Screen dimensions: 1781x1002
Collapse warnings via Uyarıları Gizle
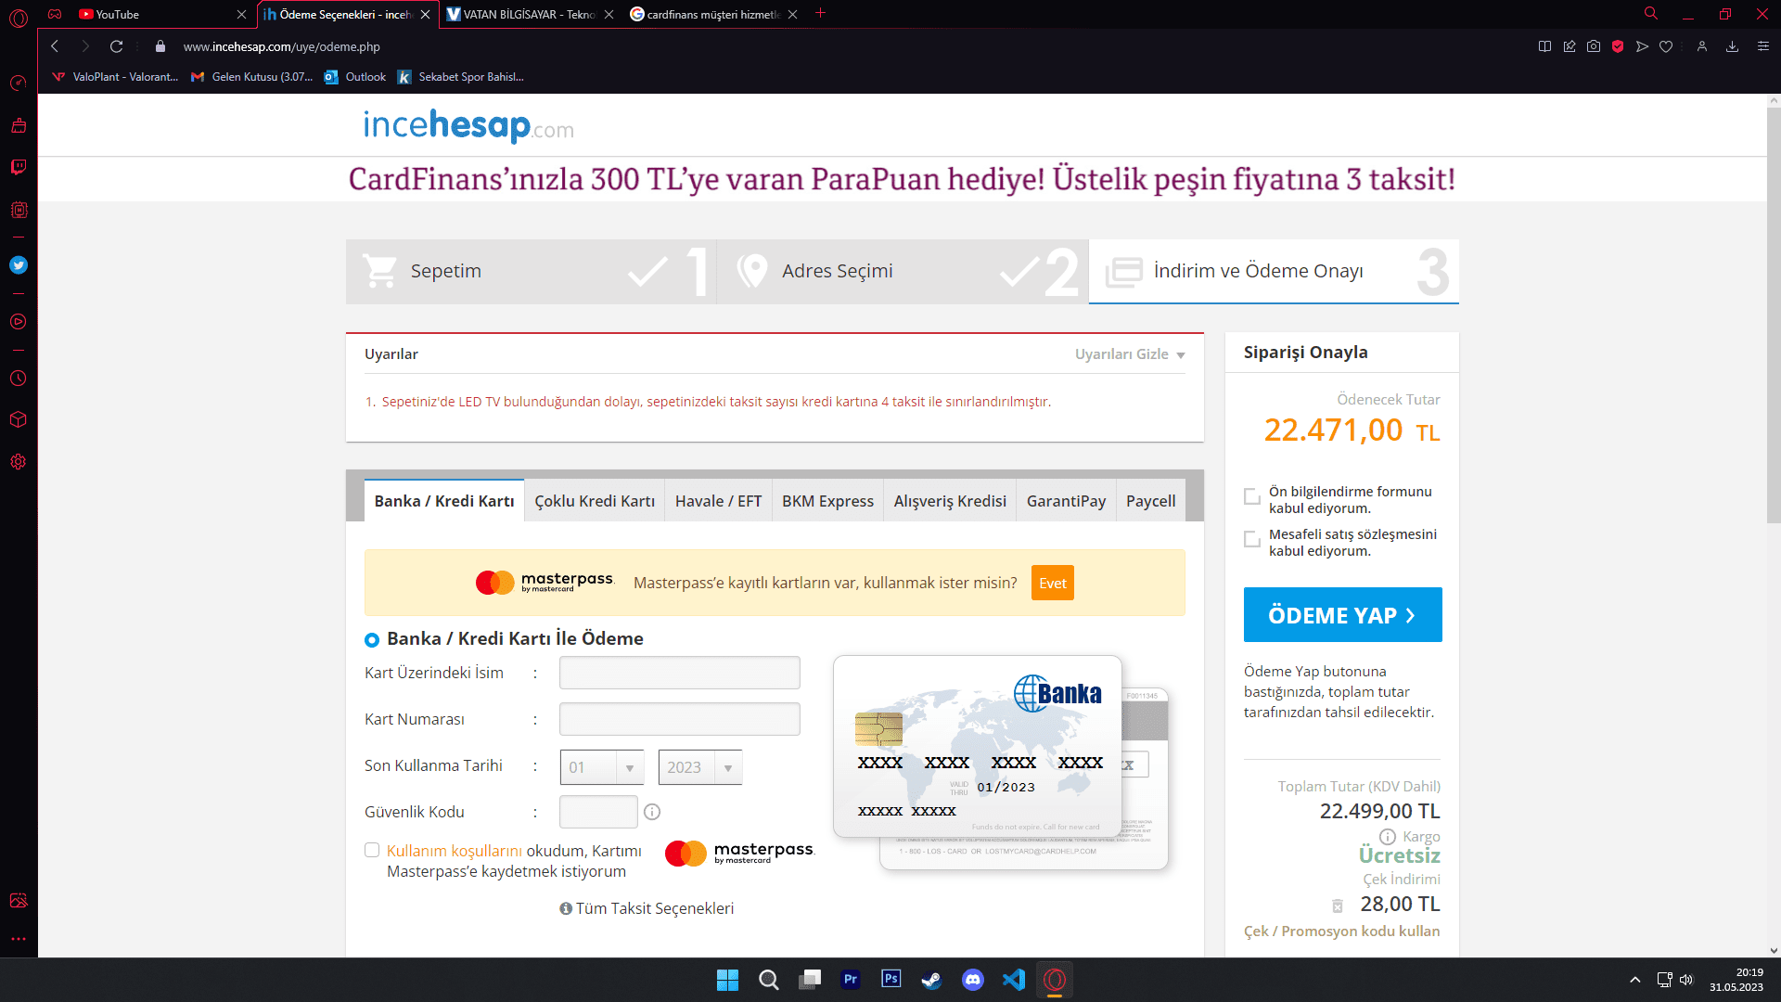pos(1129,354)
